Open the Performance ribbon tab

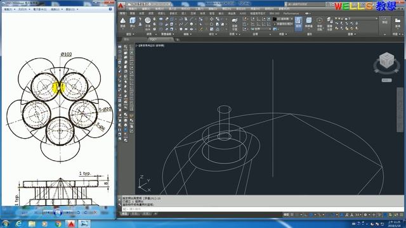[291, 13]
